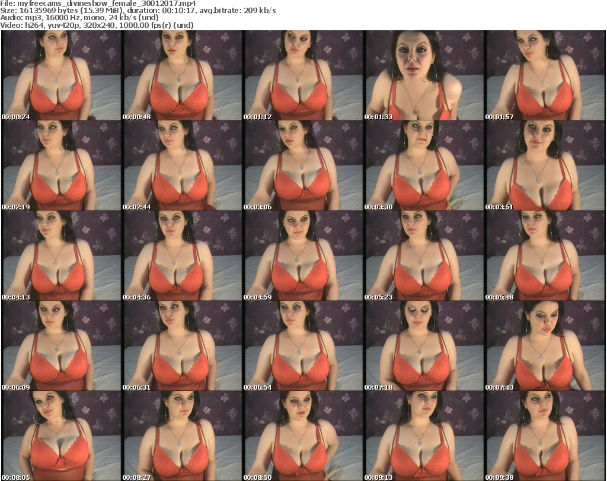Open the frame at timestamp 00:03:30
This screenshot has width=607, height=481.
point(424,165)
